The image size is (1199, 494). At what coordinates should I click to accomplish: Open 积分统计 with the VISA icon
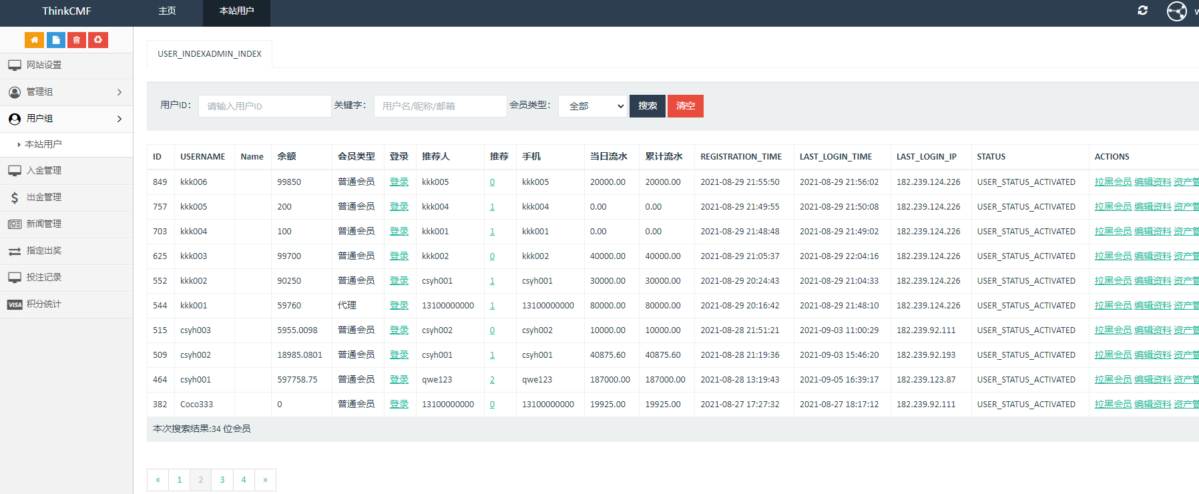coord(44,304)
